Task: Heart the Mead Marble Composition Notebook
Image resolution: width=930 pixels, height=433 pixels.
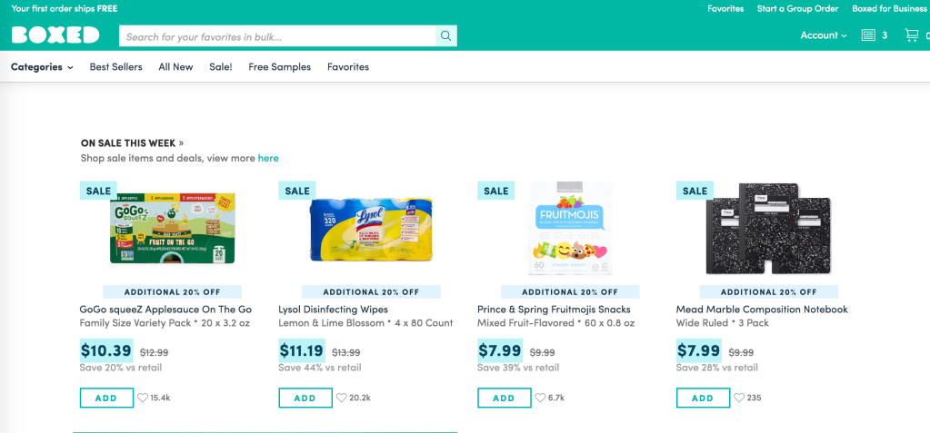Action: [739, 398]
